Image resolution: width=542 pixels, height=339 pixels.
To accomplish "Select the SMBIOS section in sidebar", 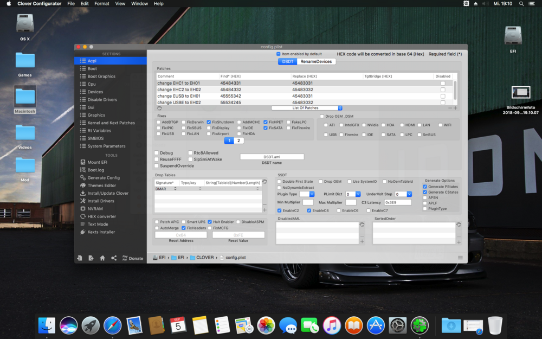I will point(95,138).
